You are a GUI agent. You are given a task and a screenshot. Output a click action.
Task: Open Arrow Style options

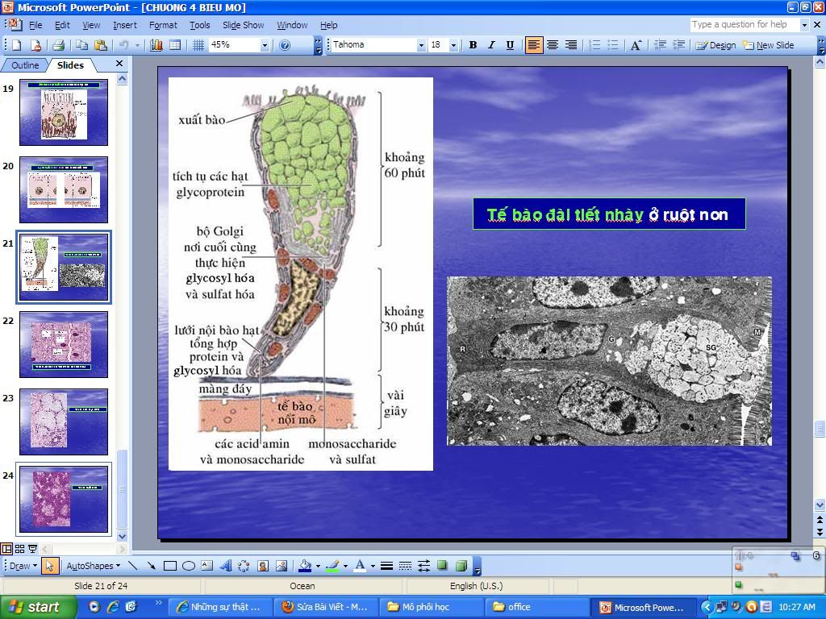pyautogui.click(x=423, y=566)
